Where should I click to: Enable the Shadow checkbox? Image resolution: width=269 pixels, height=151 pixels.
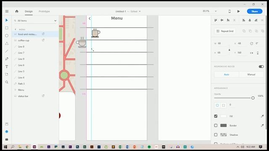pyautogui.click(x=216, y=135)
